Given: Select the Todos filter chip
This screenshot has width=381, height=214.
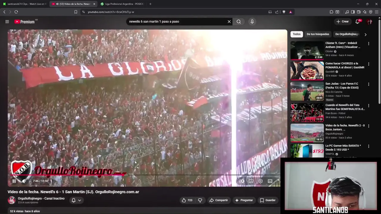Looking at the screenshot, I should (297, 34).
